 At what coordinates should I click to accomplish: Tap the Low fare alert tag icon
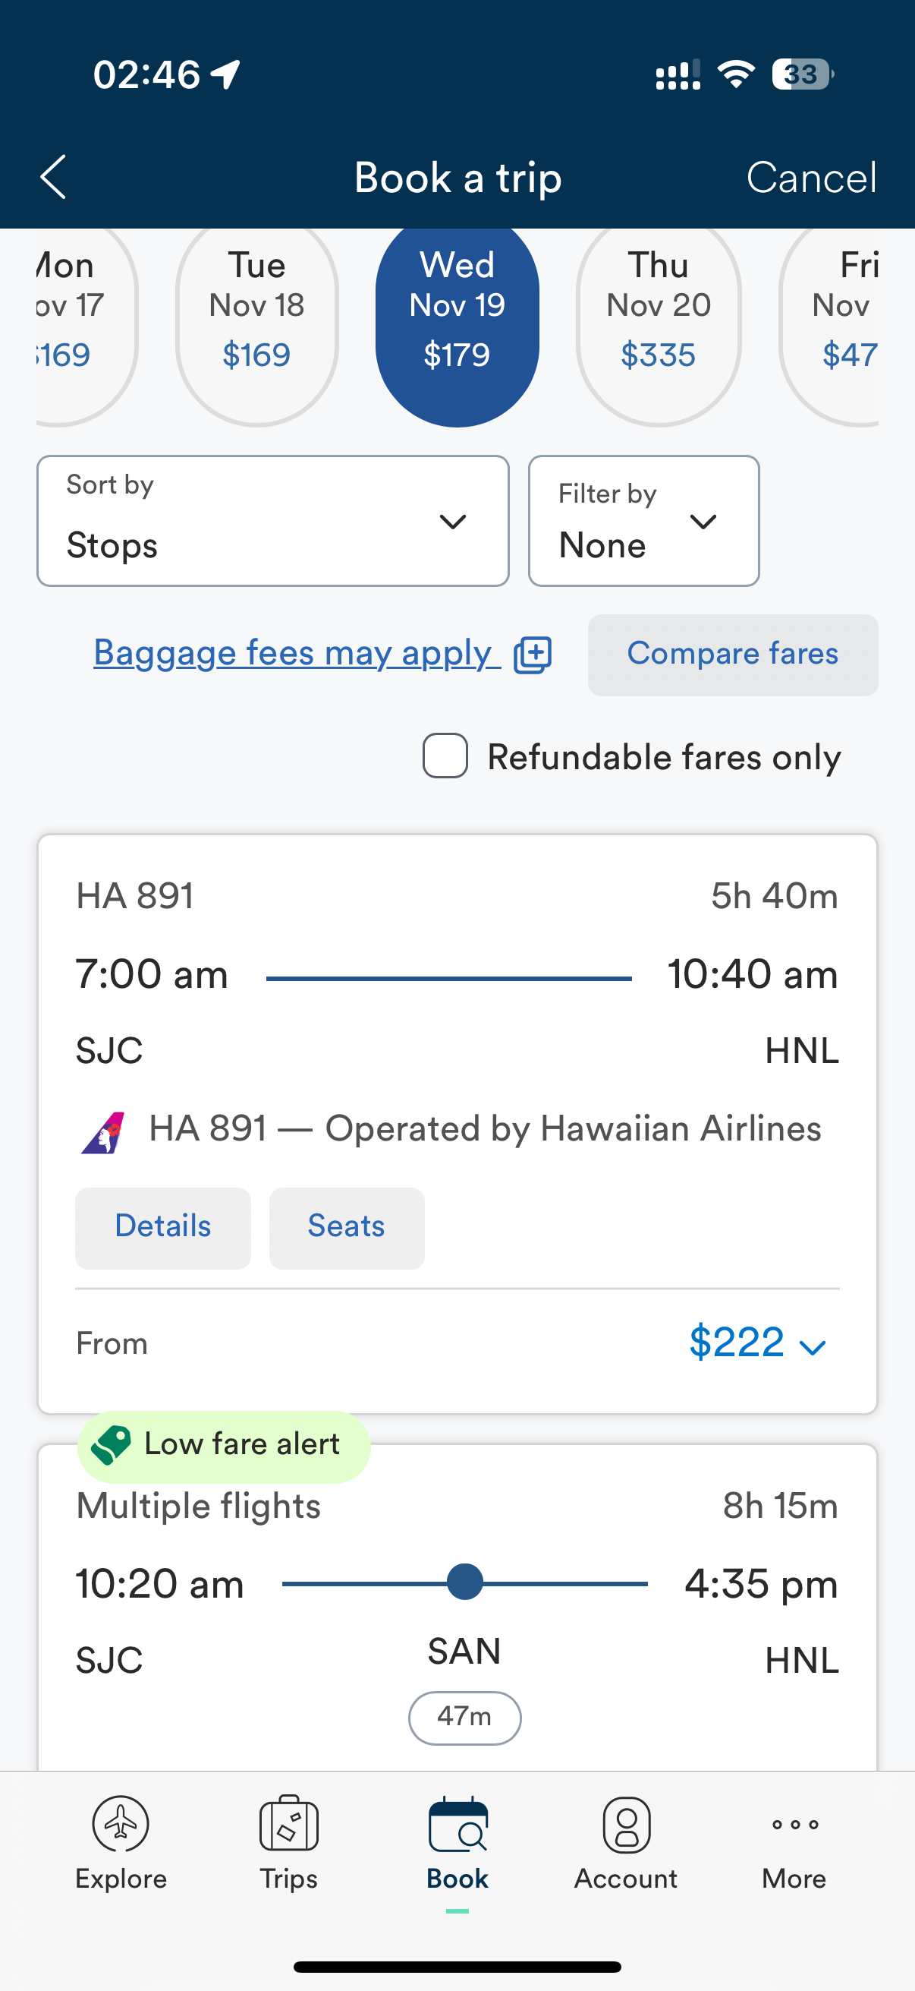click(112, 1444)
